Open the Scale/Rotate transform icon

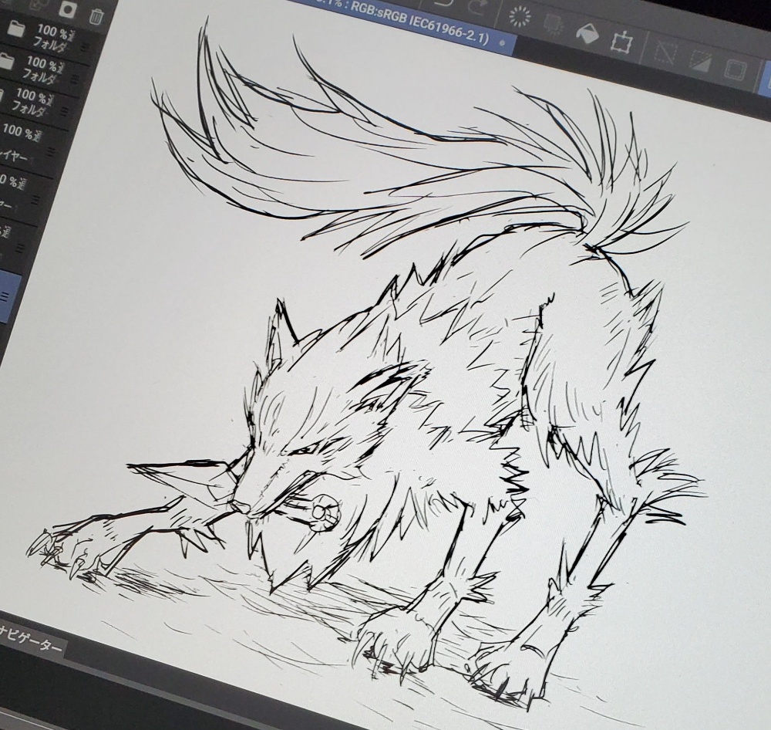[x=620, y=41]
